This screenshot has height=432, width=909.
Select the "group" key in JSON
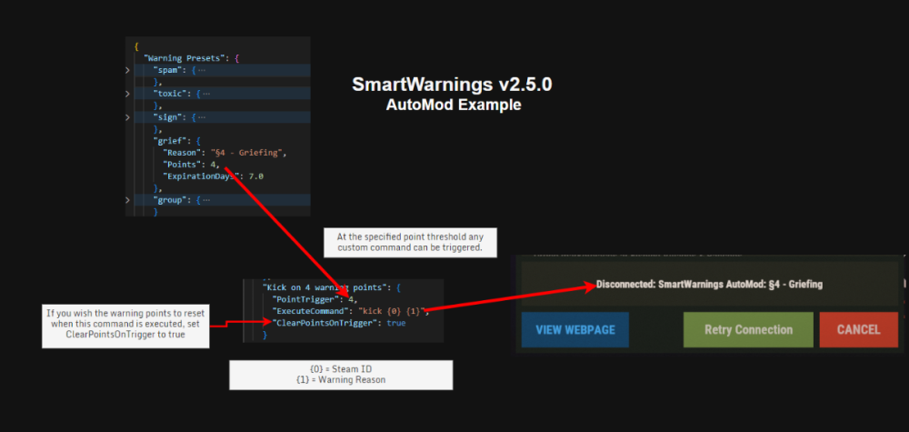pyautogui.click(x=169, y=200)
